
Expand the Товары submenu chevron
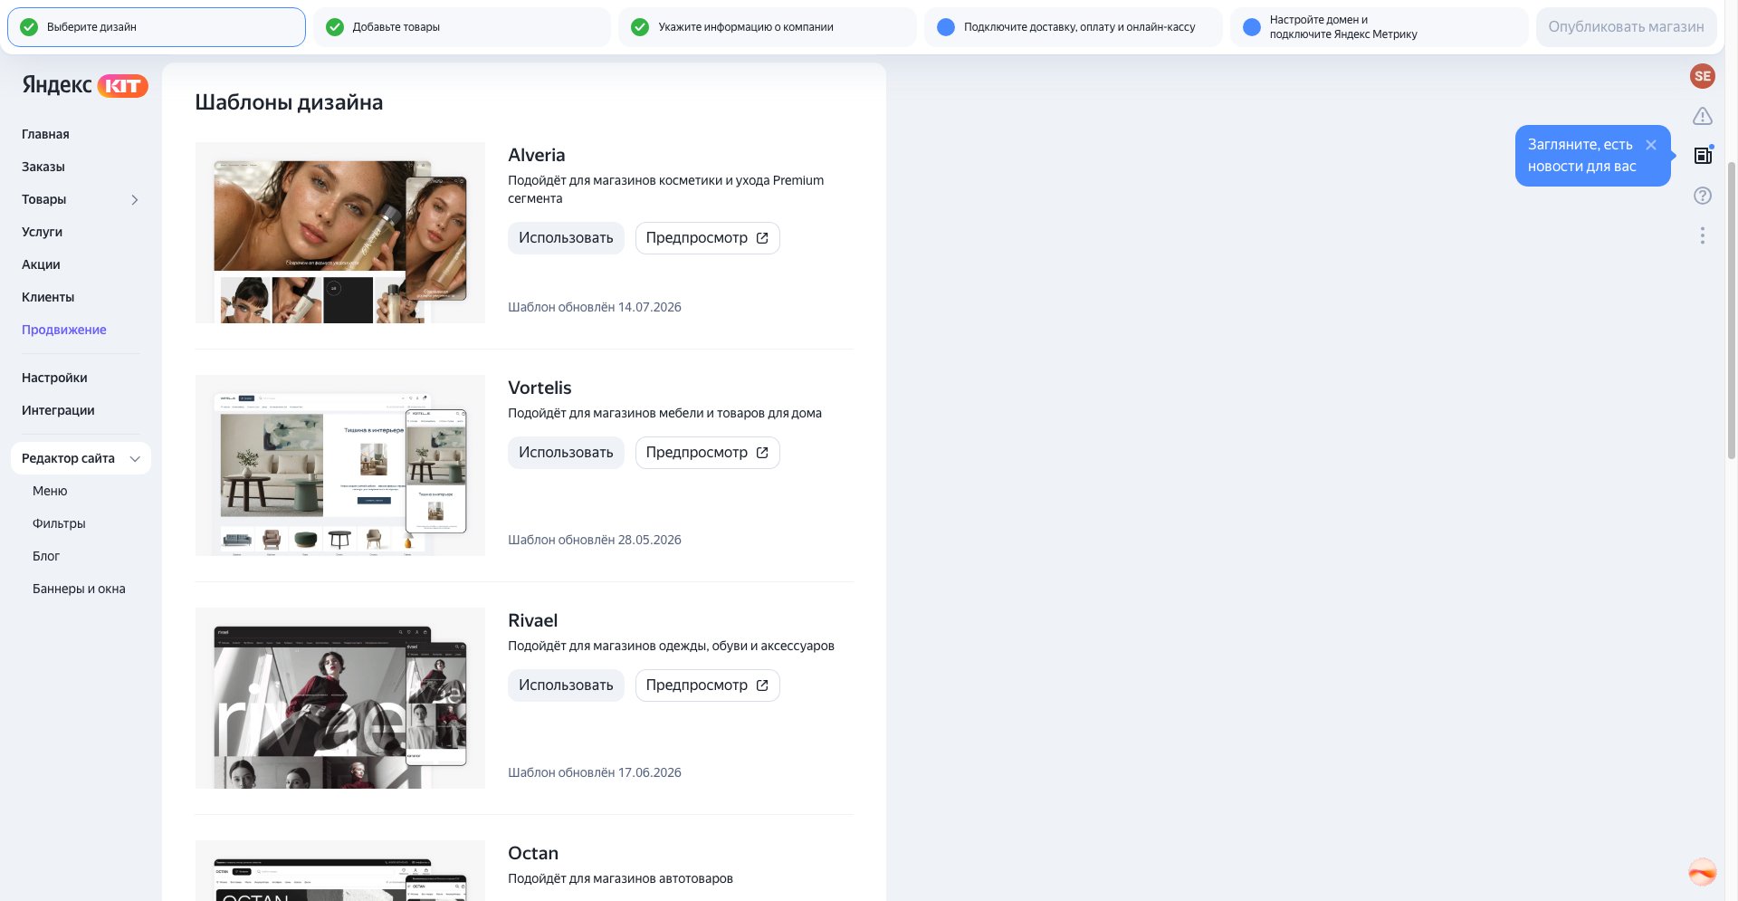(x=135, y=199)
